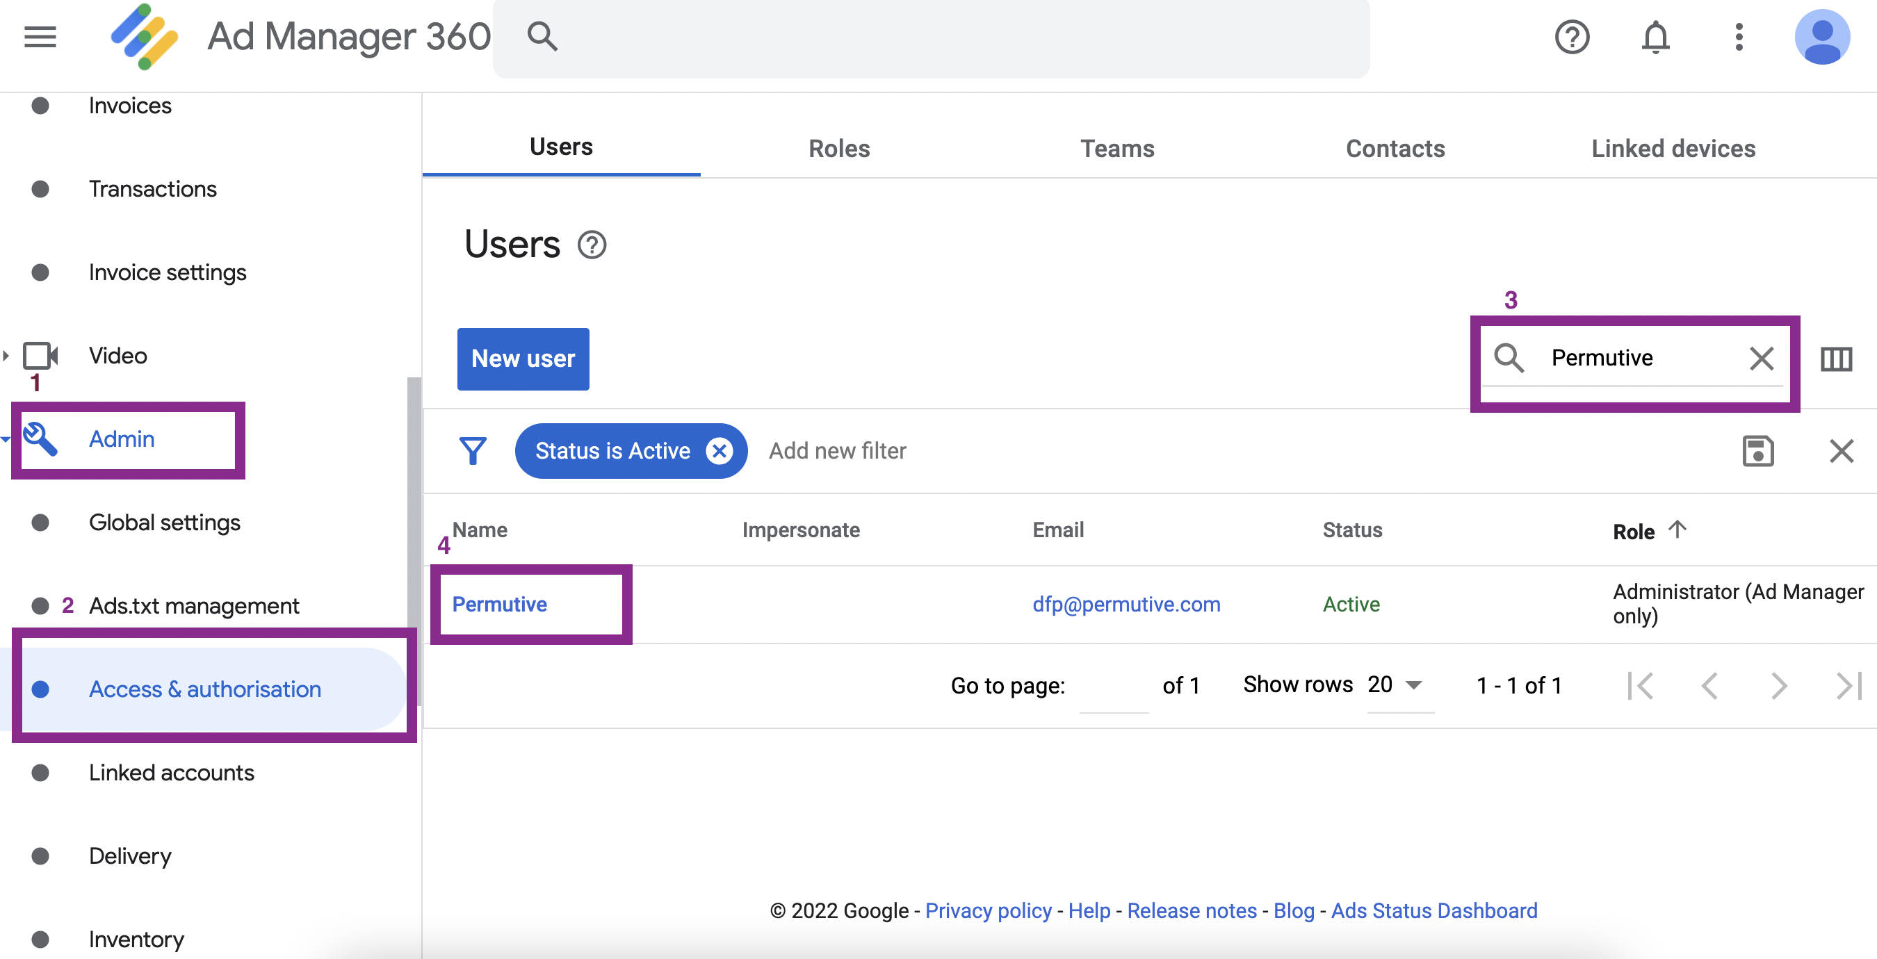Viewport: 1877px width, 959px height.
Task: Open Invoice settings in the sidebar
Action: point(168,272)
